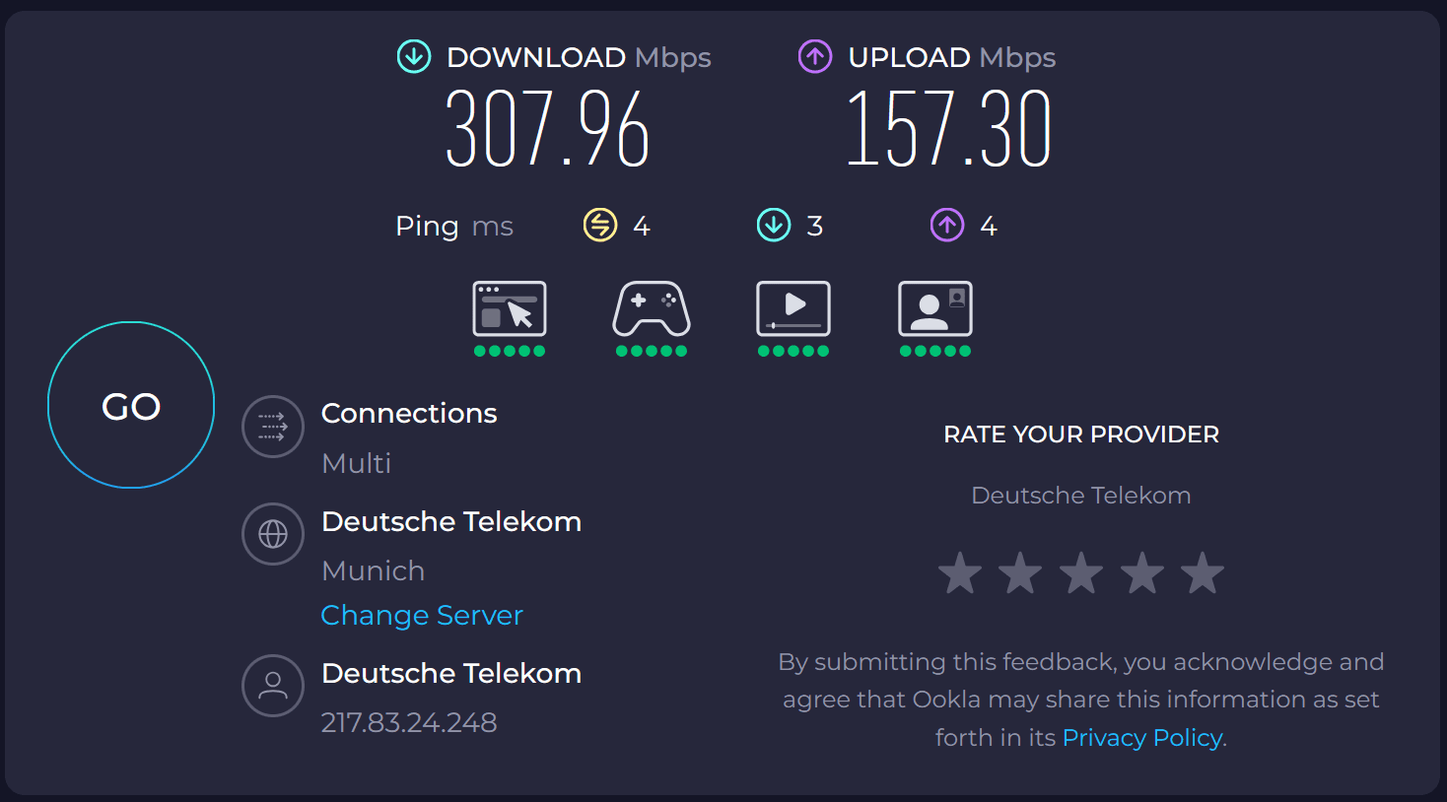Click the yellow idle ping icon

pyautogui.click(x=600, y=226)
